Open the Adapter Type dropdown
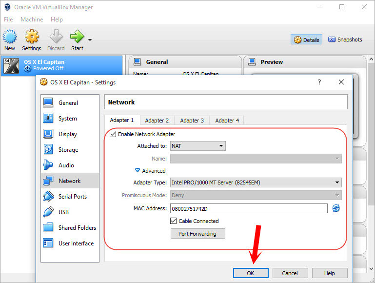 [x=256, y=182]
